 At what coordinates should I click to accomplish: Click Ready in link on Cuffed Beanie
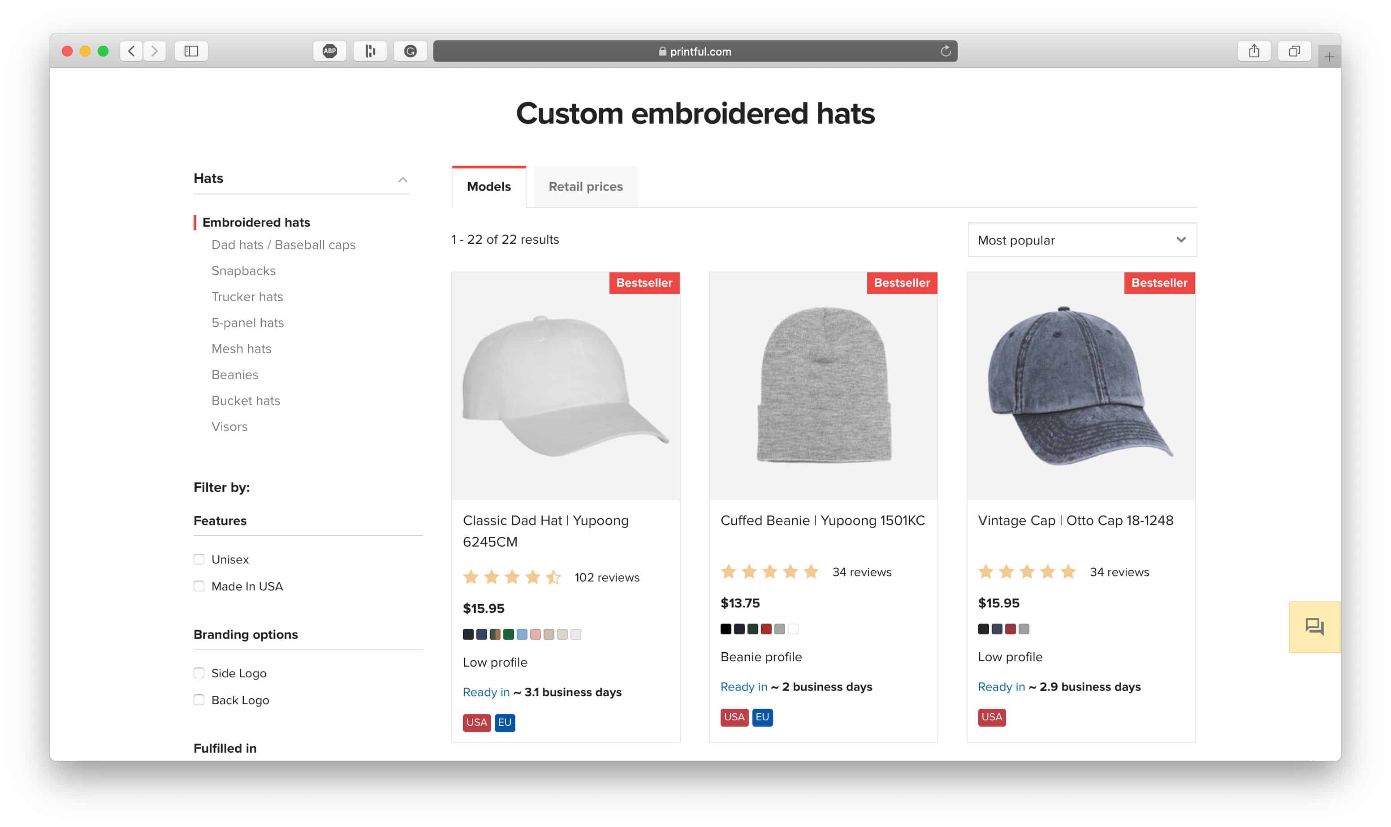[744, 687]
